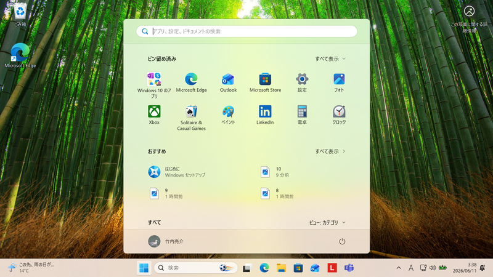Click the taskbar 検索 search box
Screen dimensions: 493x277
(x=195, y=268)
